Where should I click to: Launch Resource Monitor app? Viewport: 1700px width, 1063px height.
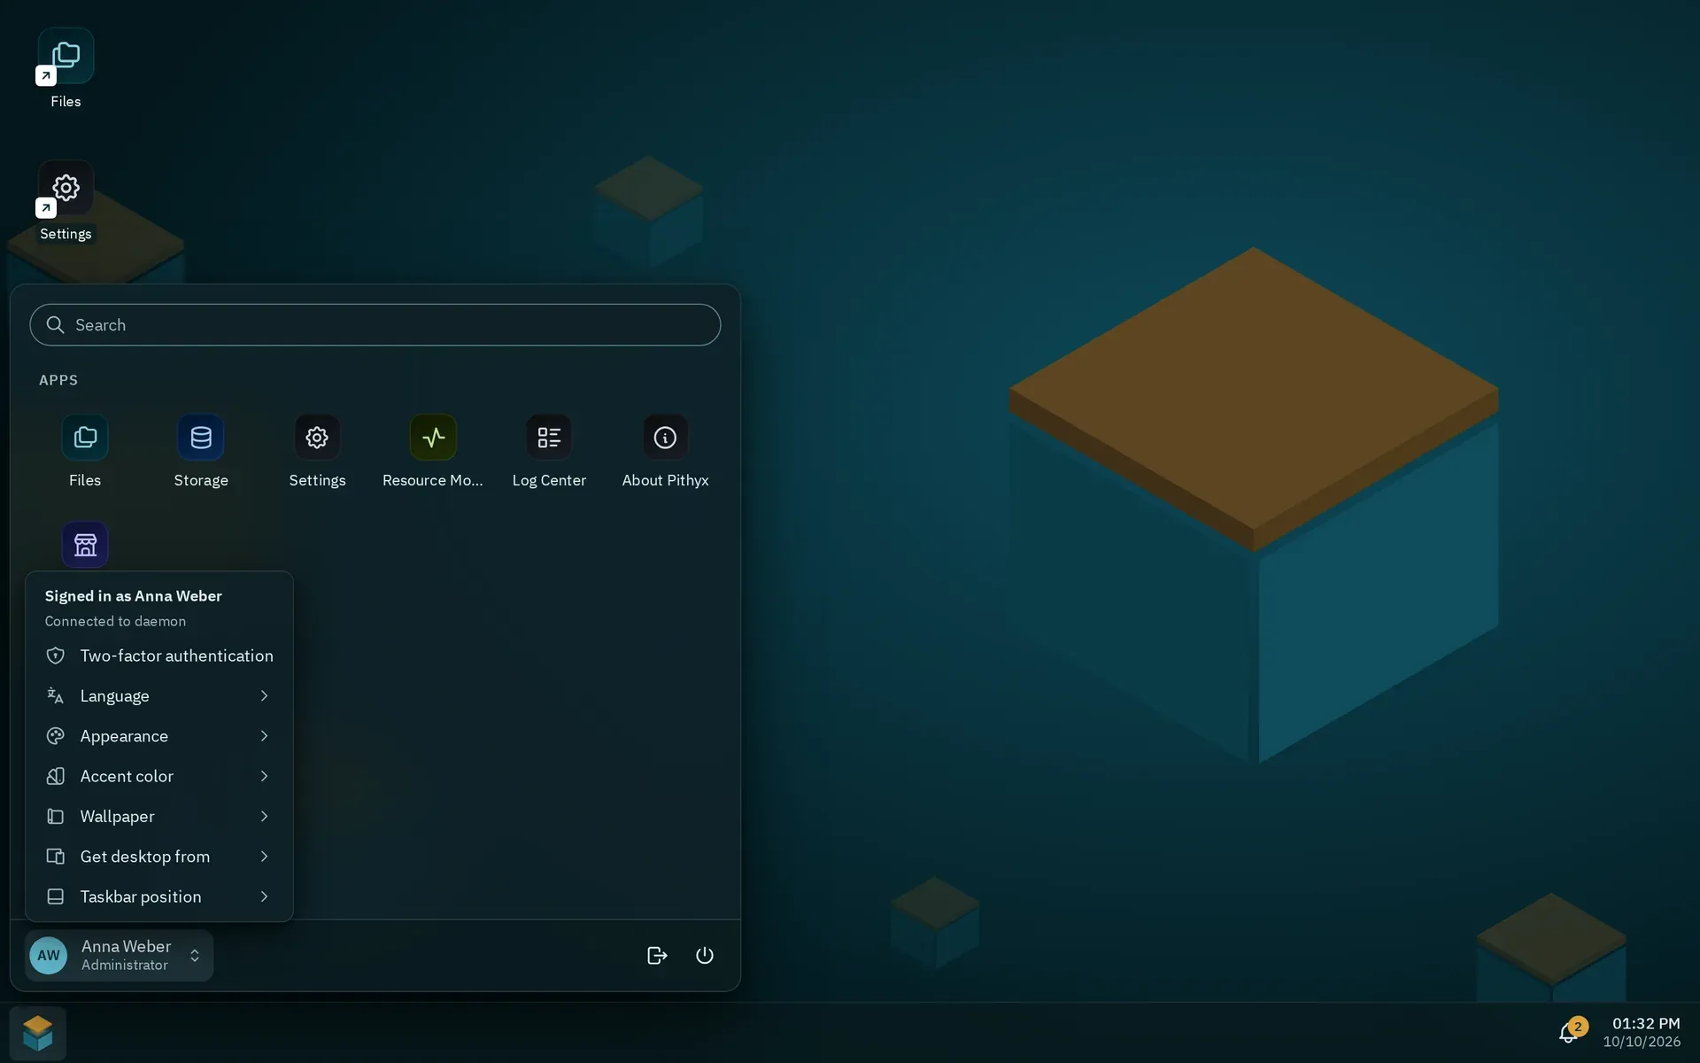point(433,452)
